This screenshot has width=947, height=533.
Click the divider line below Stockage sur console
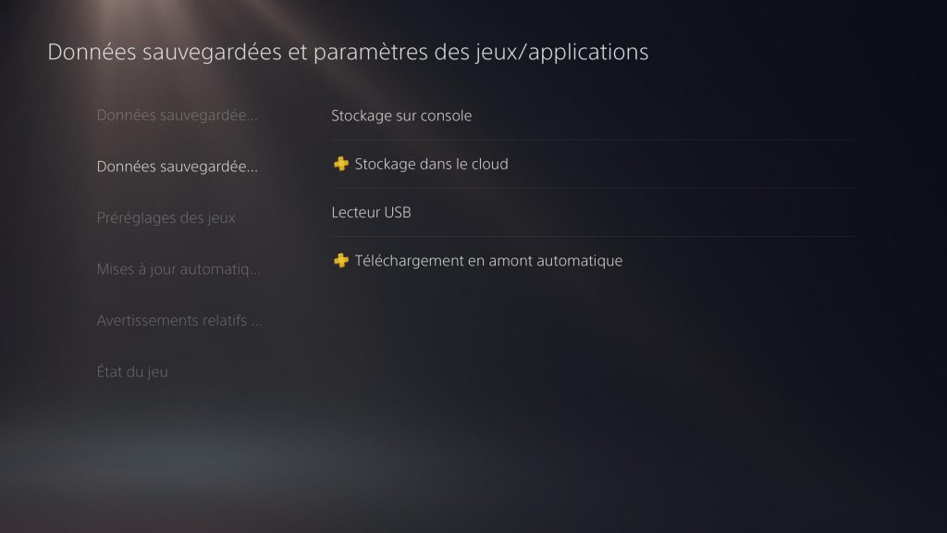[x=592, y=140]
